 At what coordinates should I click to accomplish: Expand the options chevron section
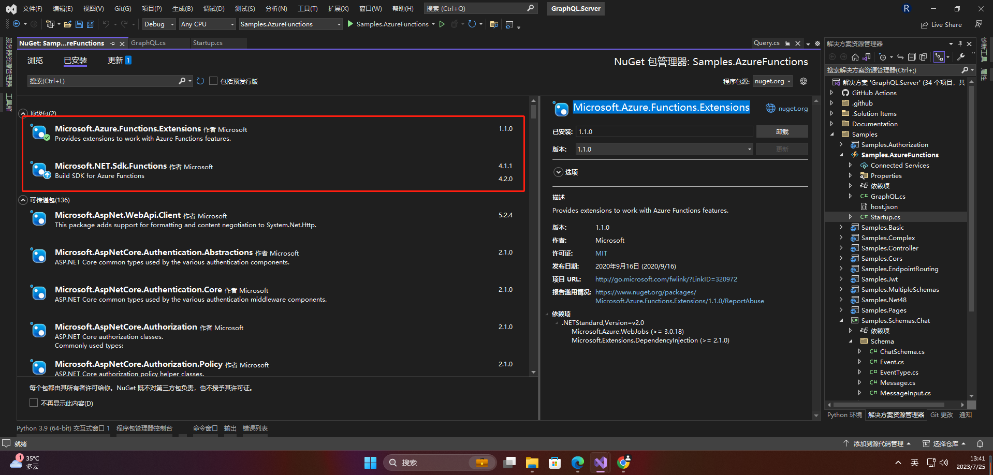(x=558, y=172)
